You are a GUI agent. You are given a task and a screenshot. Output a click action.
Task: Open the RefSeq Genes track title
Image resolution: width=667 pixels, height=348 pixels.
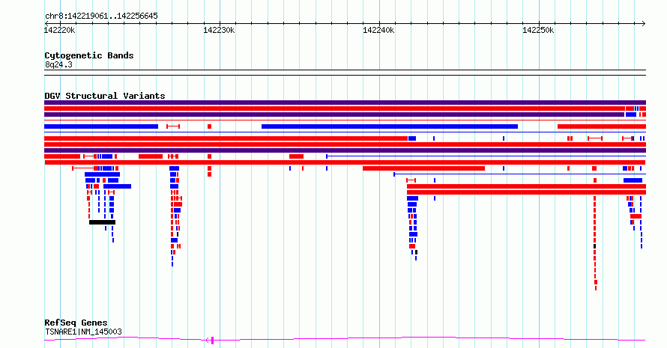pos(76,323)
